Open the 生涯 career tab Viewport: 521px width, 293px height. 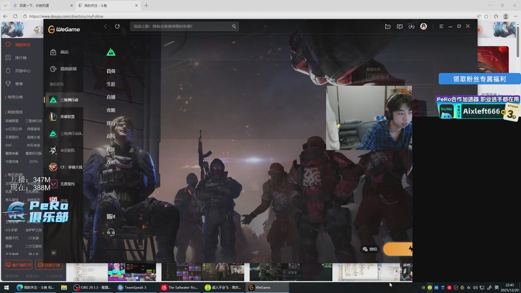(x=111, y=84)
